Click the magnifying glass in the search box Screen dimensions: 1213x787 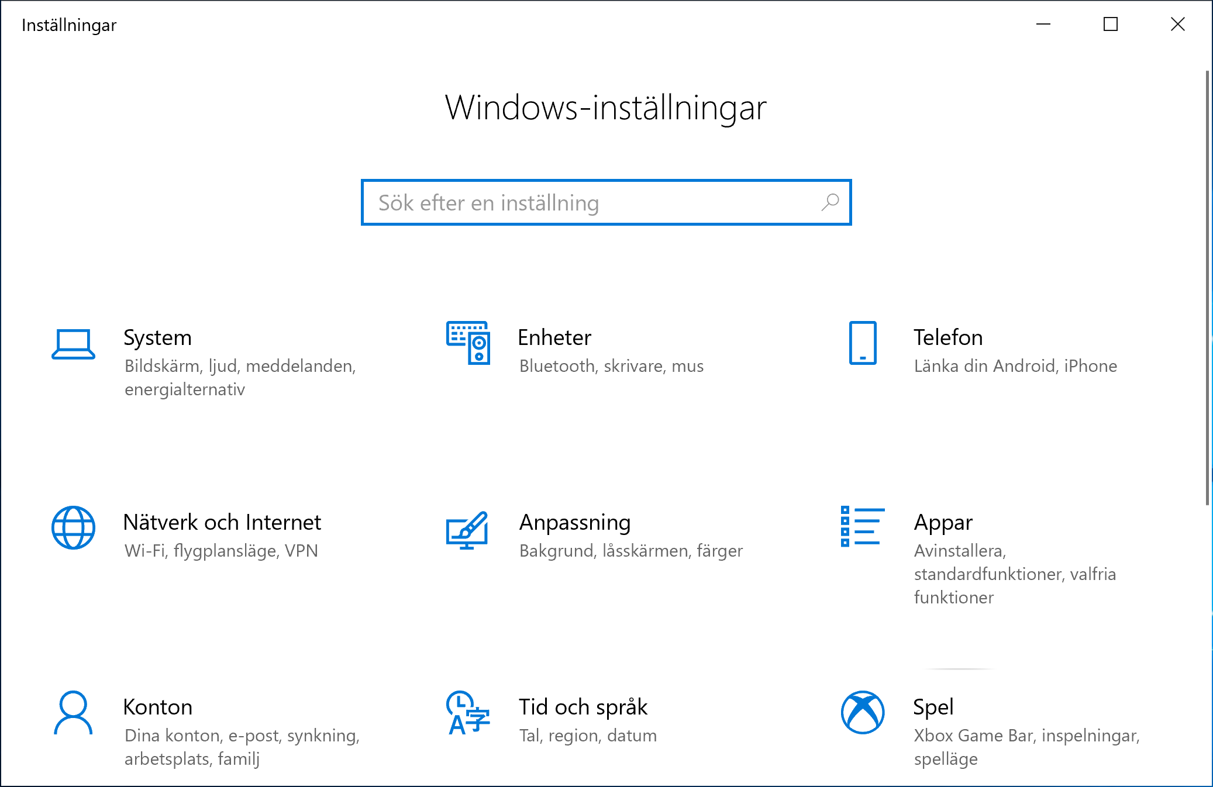point(829,203)
